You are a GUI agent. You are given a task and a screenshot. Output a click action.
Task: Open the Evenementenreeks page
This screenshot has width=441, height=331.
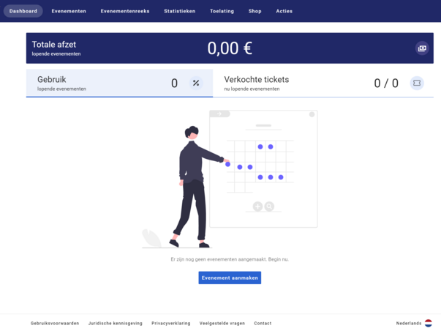125,11
